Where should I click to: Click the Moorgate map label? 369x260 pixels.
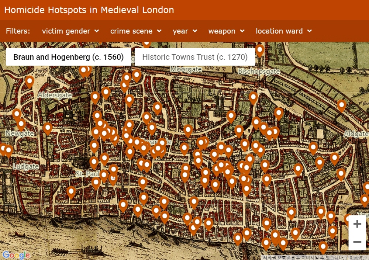coord(186,69)
